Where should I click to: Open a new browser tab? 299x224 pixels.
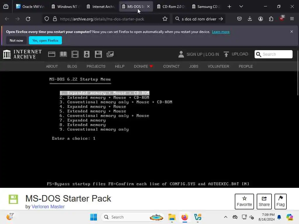pyautogui.click(x=229, y=7)
